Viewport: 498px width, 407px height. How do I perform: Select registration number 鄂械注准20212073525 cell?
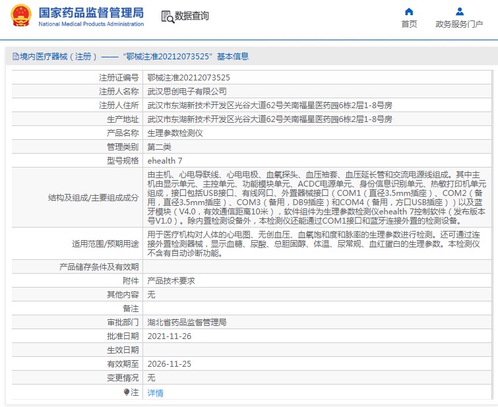(x=189, y=78)
